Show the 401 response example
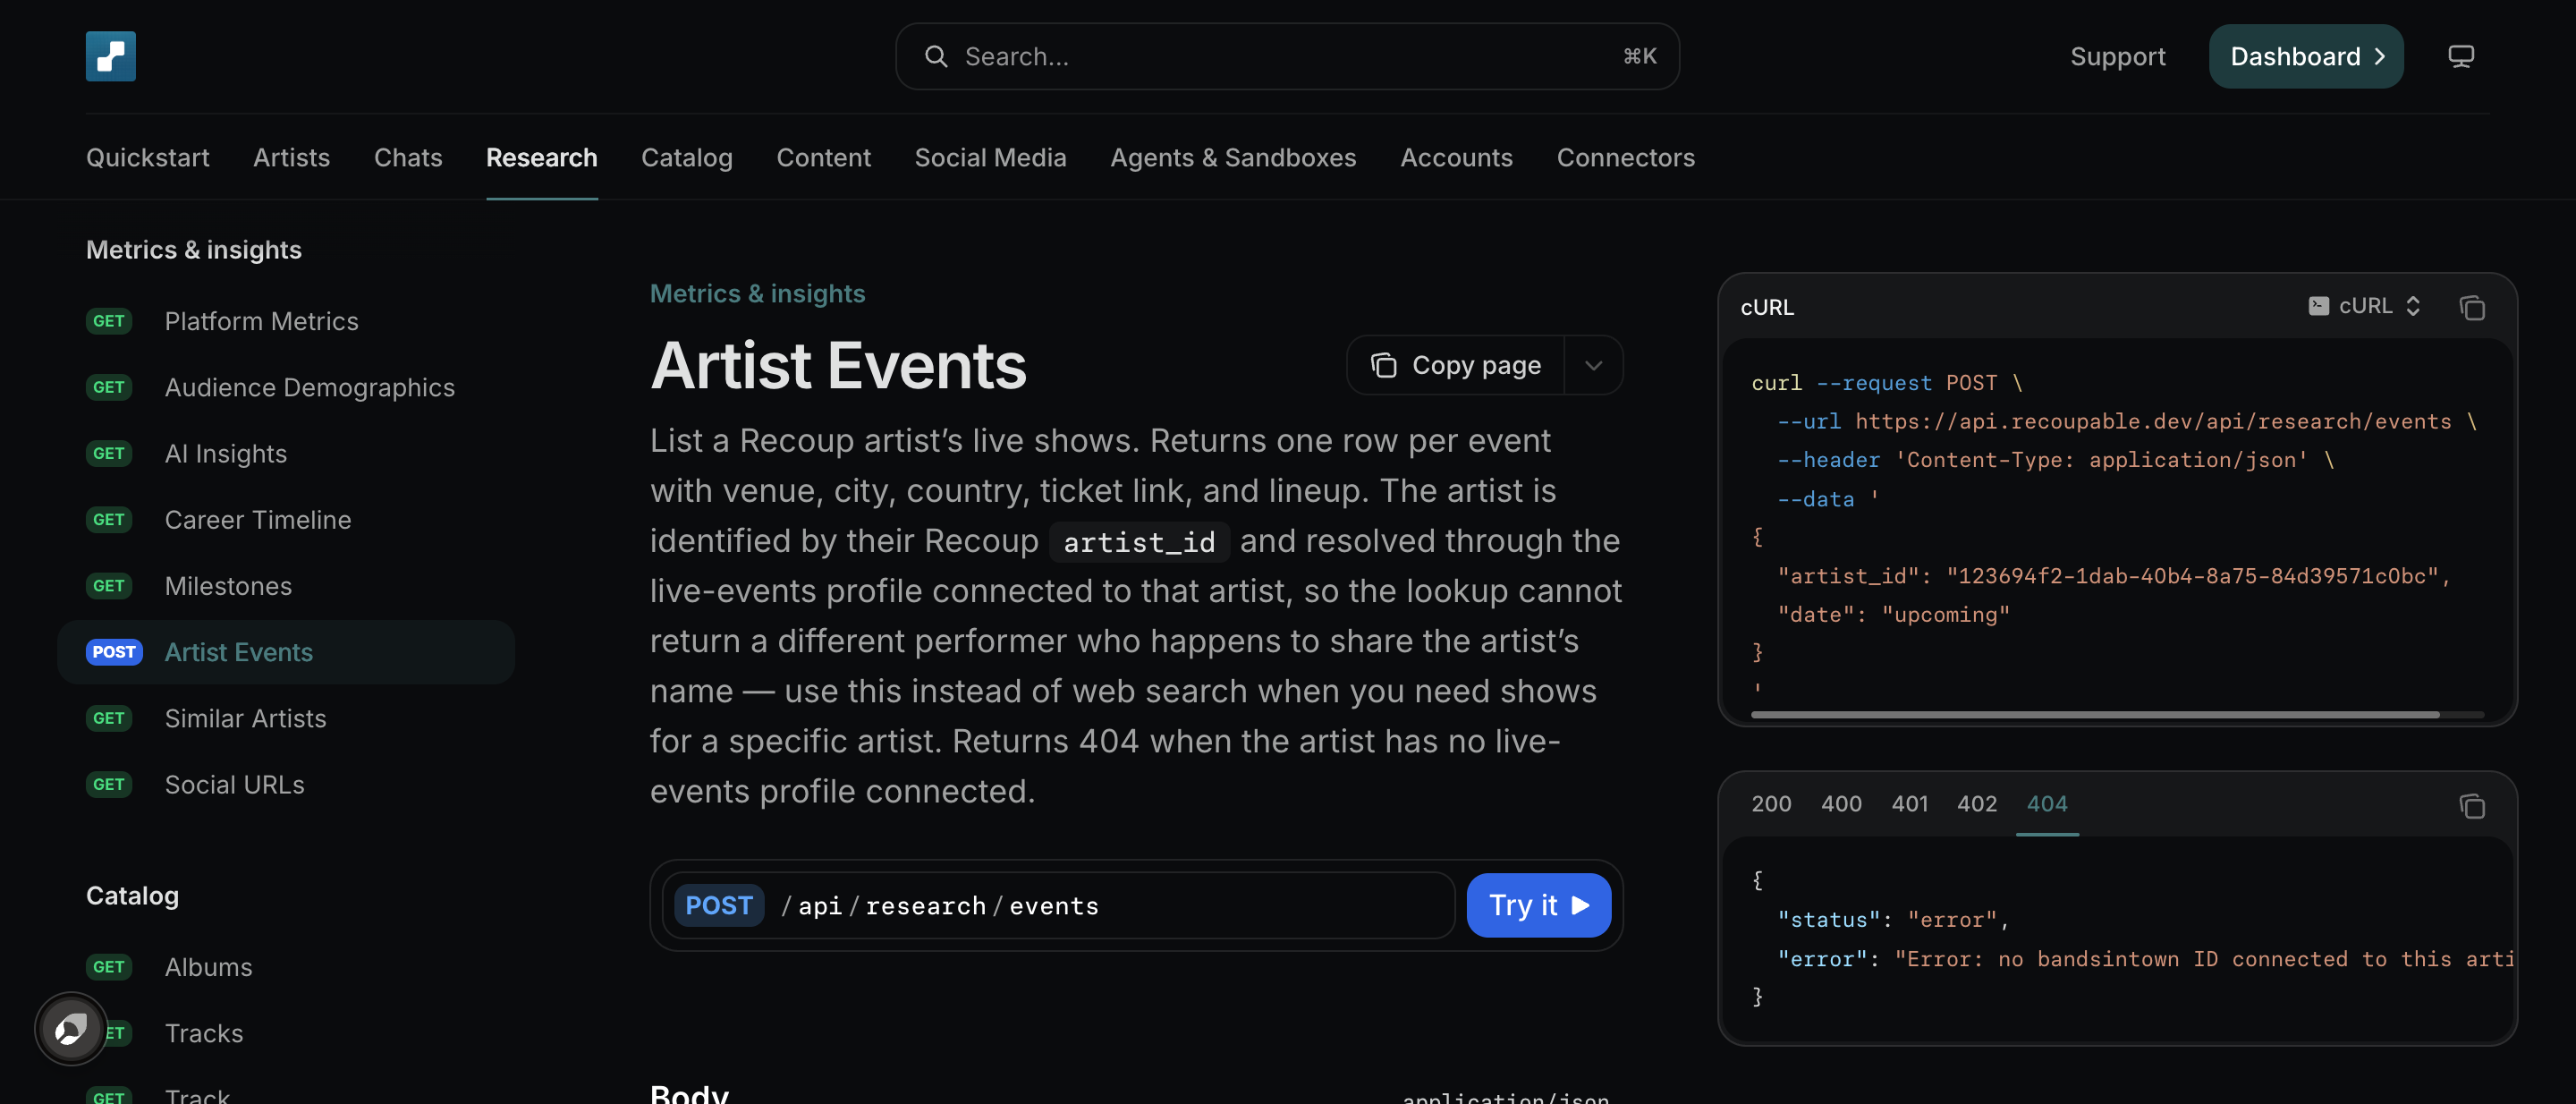 [x=1910, y=804]
